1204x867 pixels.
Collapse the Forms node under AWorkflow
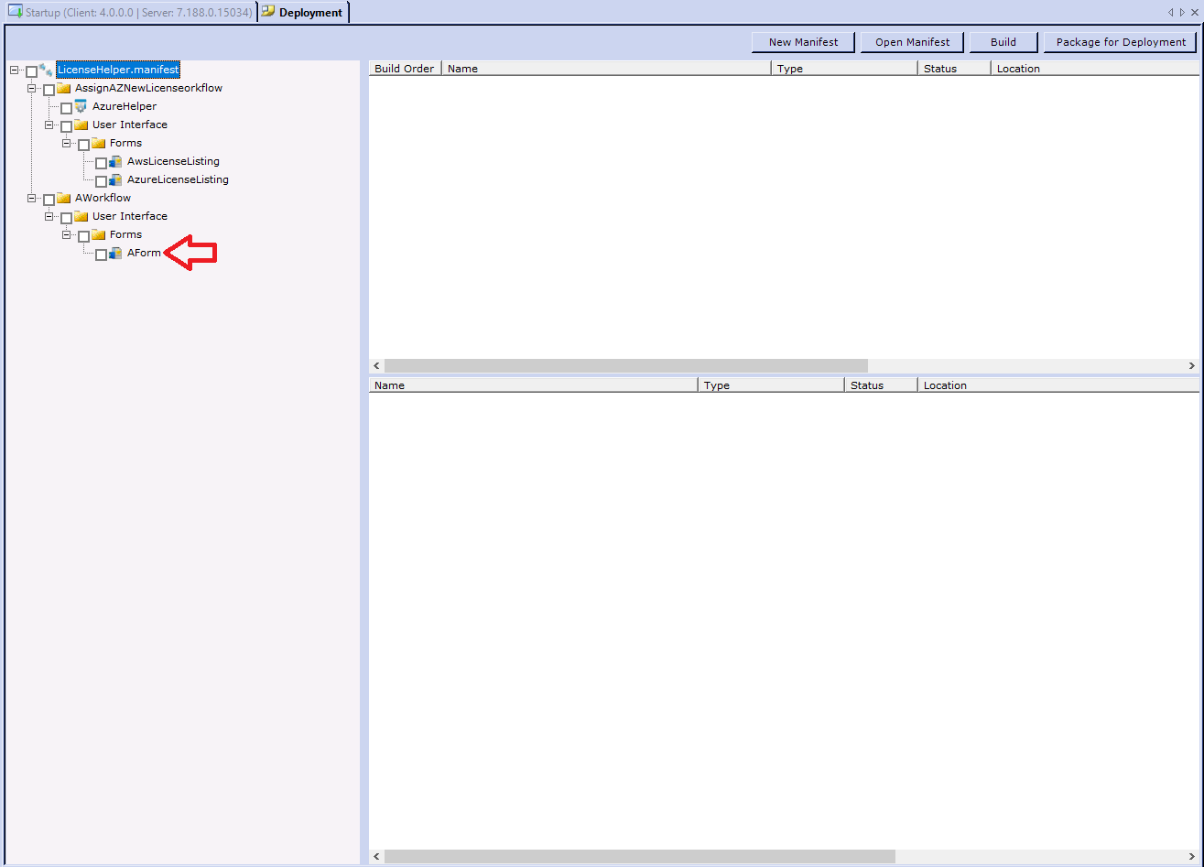pyautogui.click(x=66, y=235)
